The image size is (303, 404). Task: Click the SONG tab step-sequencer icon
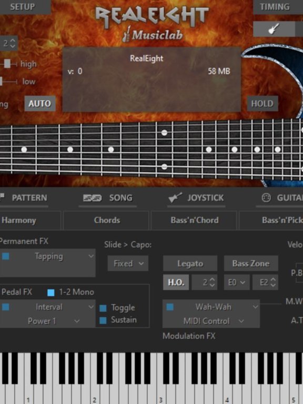(92, 198)
